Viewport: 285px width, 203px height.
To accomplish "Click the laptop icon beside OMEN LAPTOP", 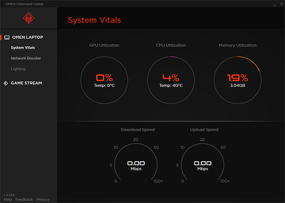I will (7, 37).
